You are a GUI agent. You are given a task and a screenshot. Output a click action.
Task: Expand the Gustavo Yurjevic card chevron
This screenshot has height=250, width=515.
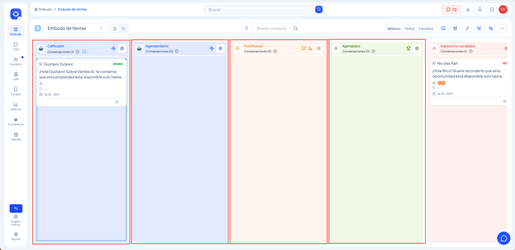pyautogui.click(x=122, y=102)
